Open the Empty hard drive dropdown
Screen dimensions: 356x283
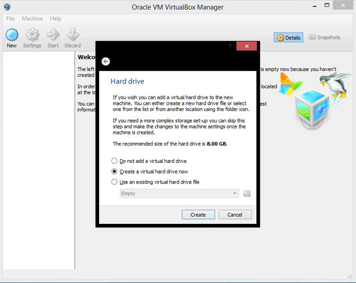(180, 193)
